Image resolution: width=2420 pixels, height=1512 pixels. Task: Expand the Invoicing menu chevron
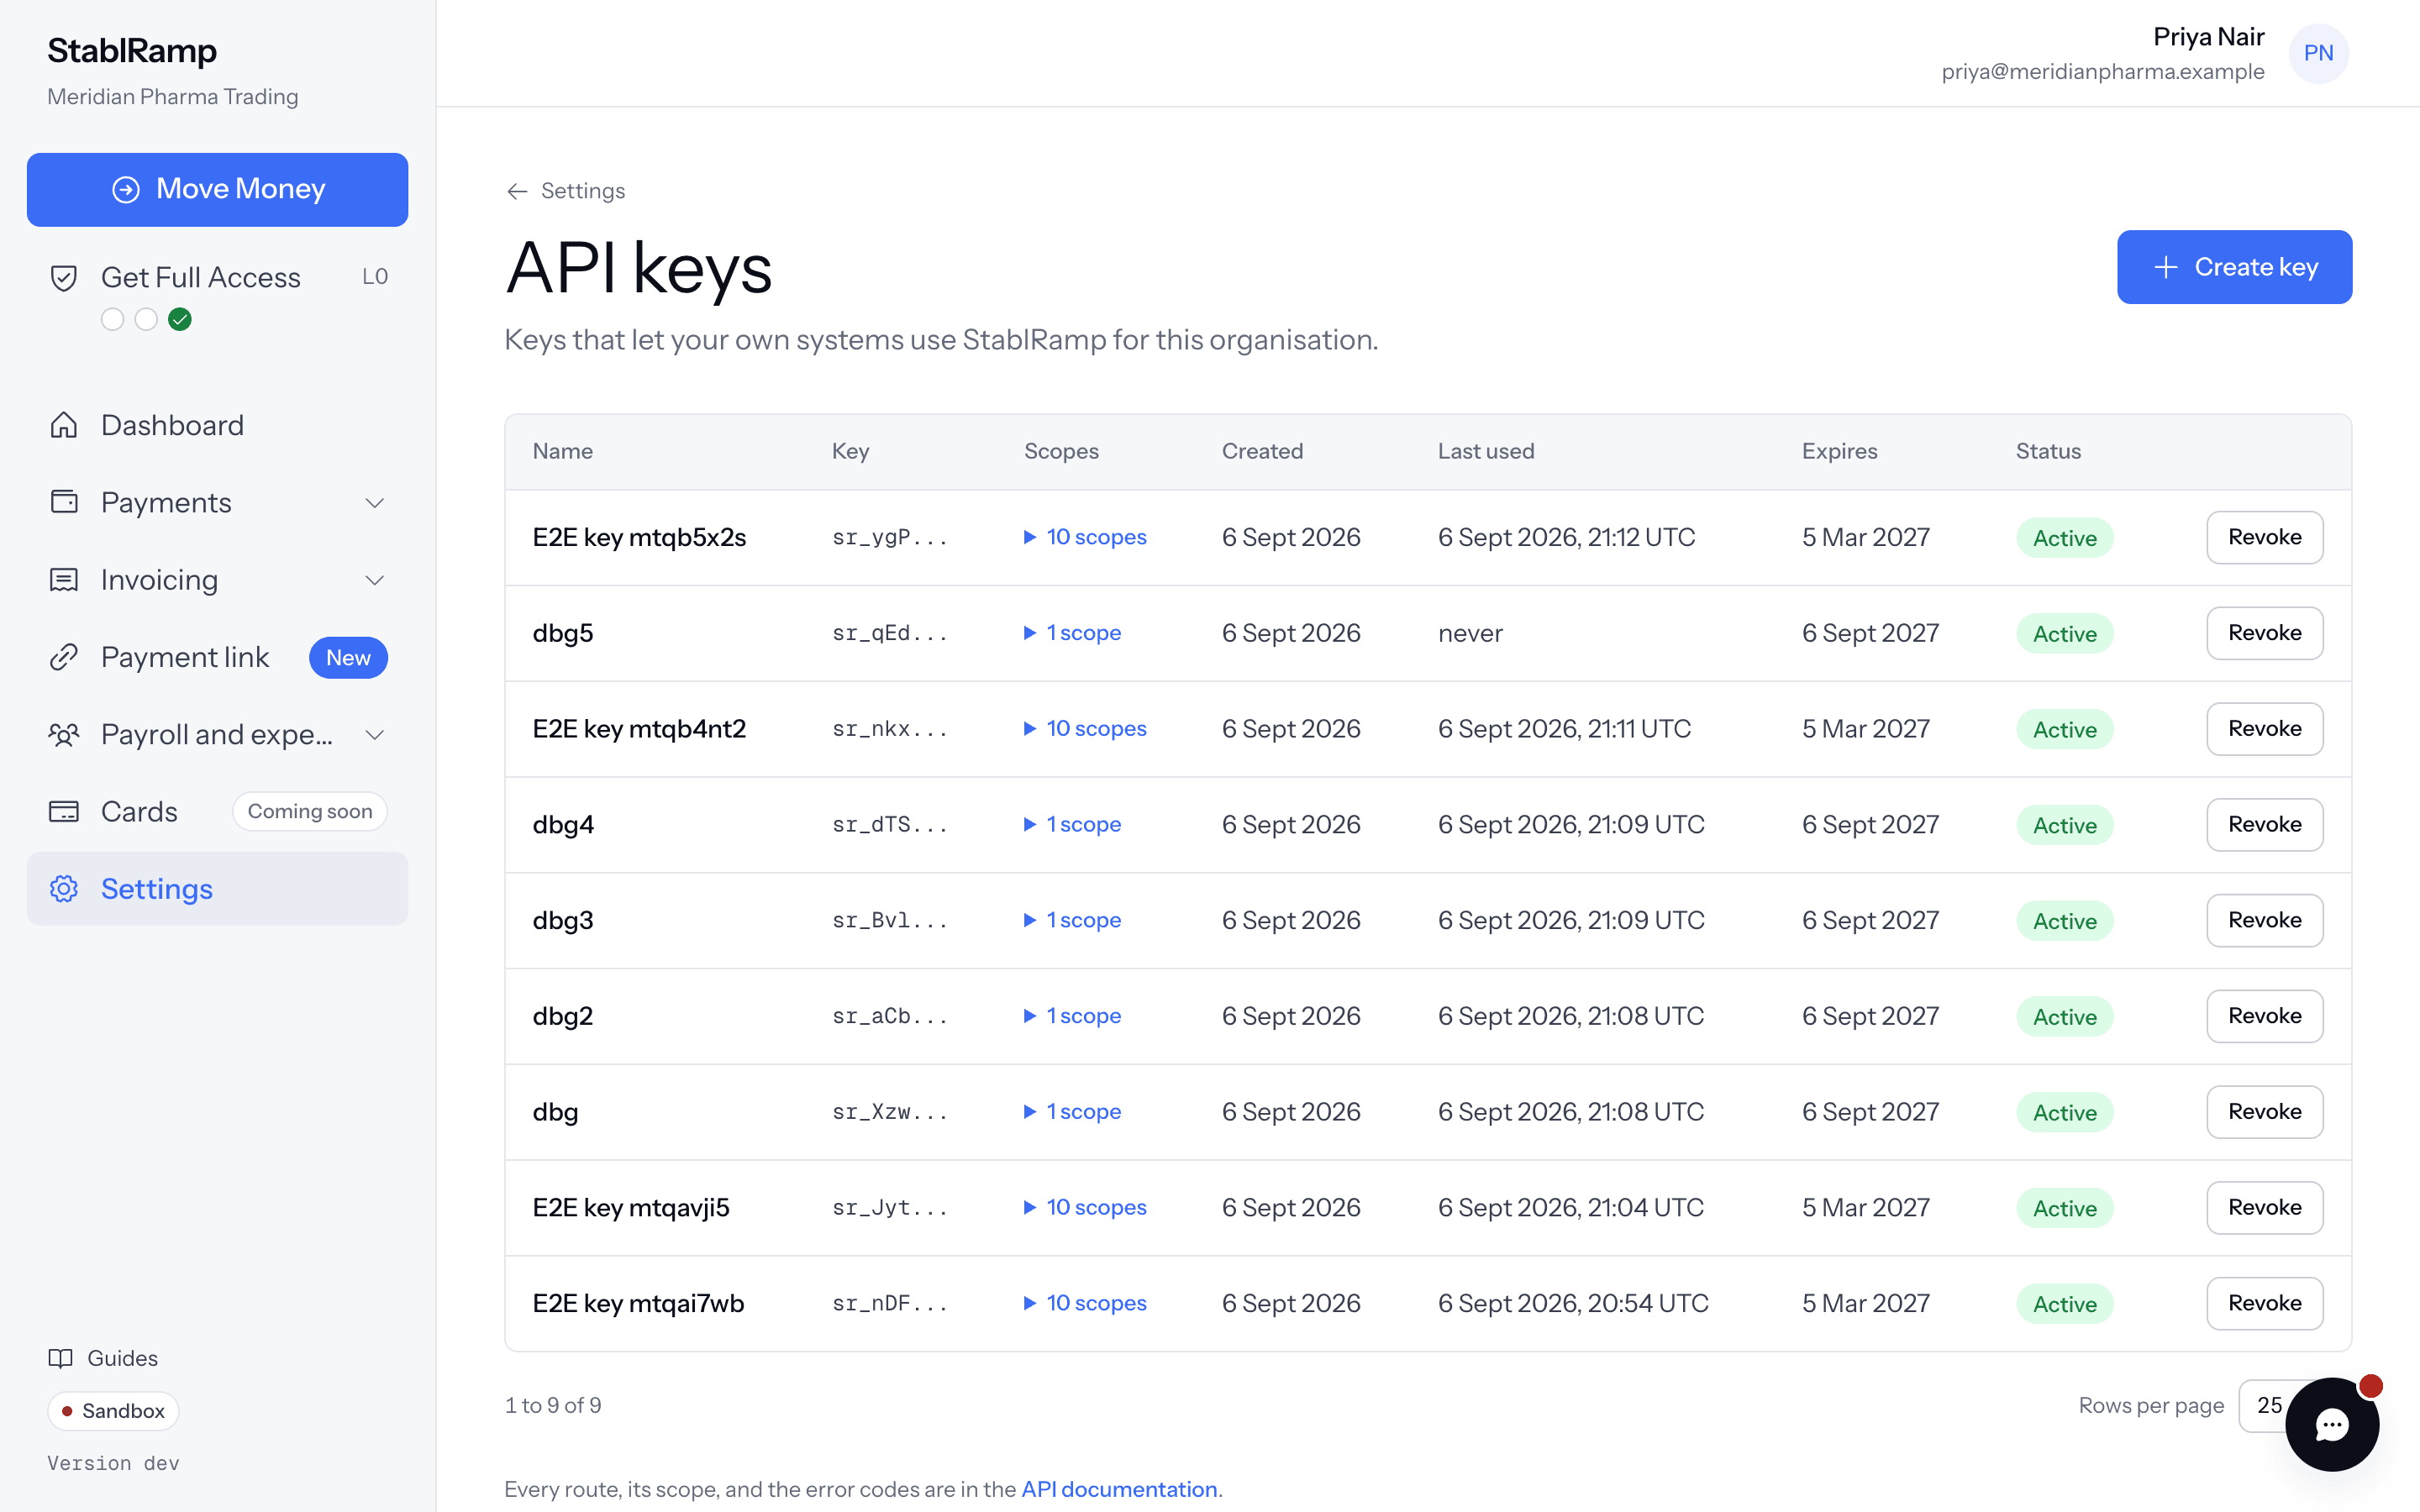(375, 580)
